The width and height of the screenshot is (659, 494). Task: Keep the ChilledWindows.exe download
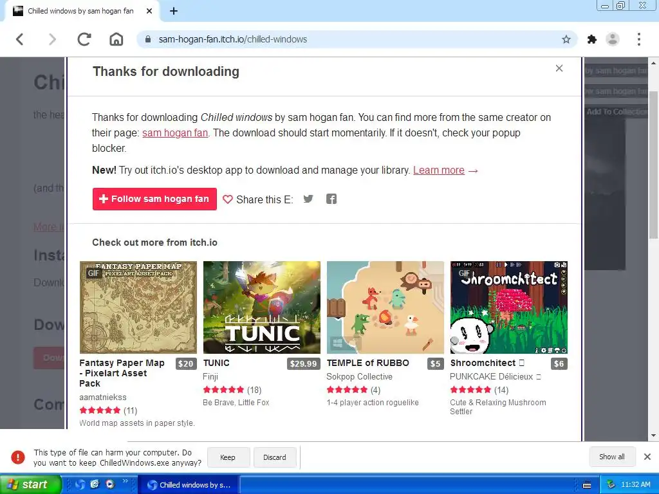pos(228,457)
